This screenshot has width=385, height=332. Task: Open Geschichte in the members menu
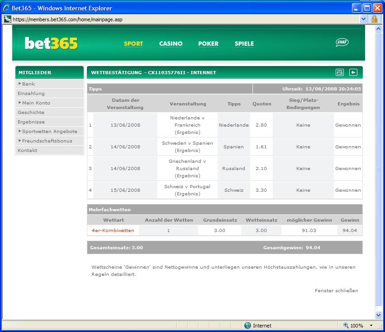(x=49, y=113)
